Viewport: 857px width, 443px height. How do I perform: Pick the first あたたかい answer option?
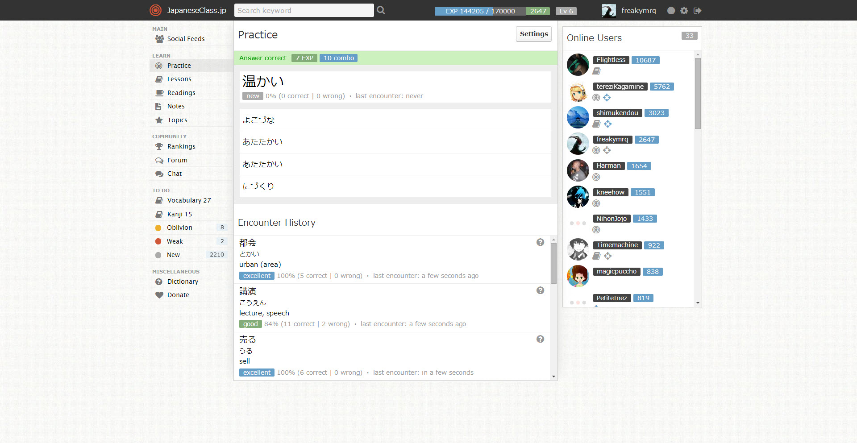pyautogui.click(x=395, y=142)
